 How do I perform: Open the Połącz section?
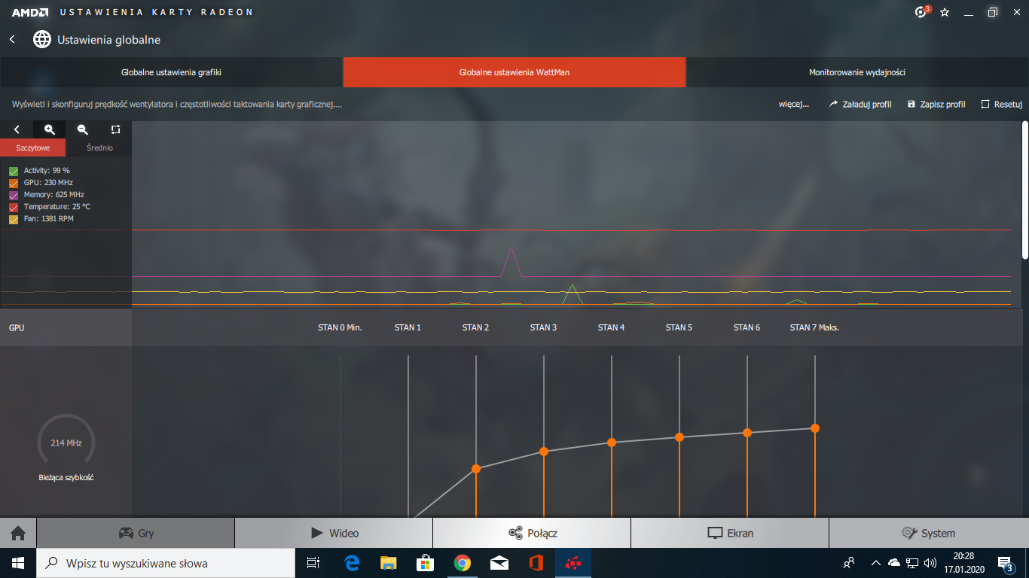(532, 533)
